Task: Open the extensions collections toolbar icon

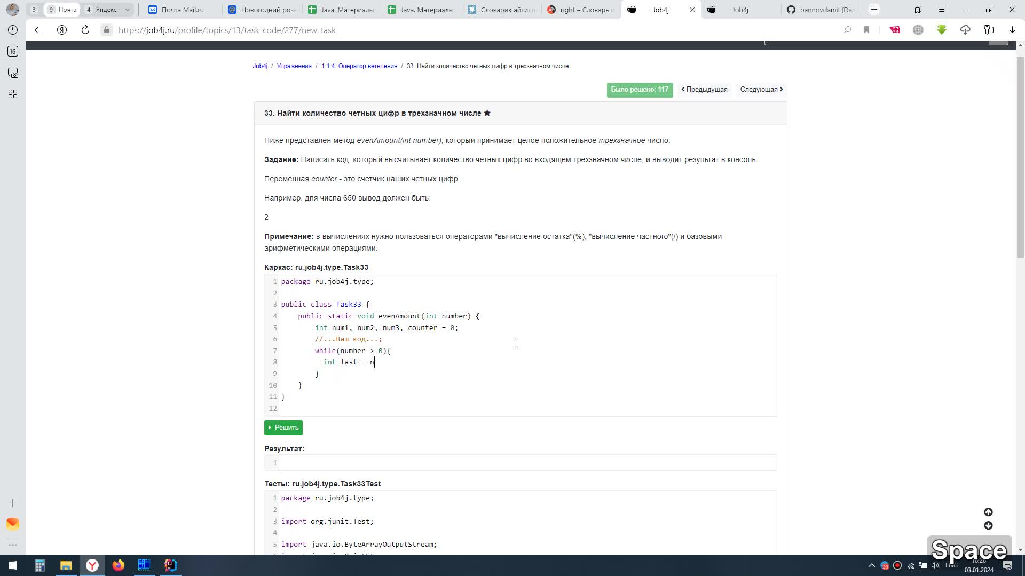Action: (989, 30)
